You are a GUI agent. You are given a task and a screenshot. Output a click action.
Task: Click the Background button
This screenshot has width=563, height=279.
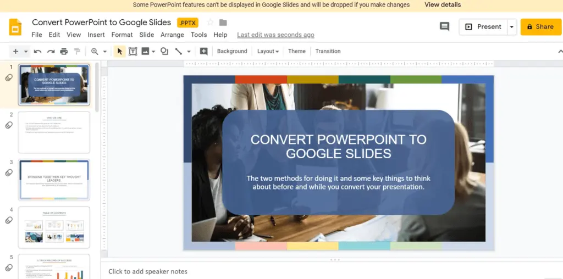click(232, 51)
